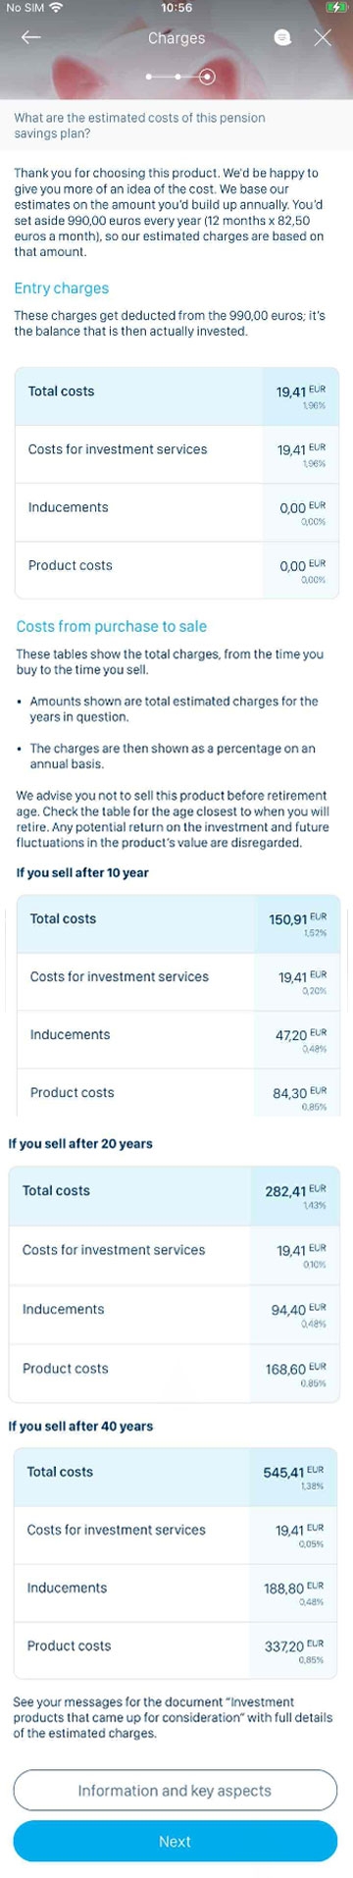
Task: Close the Charges screen with X
Action: (323, 37)
